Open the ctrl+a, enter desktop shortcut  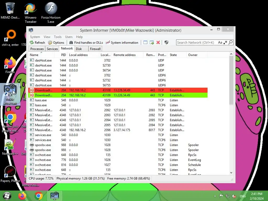pos(10,38)
